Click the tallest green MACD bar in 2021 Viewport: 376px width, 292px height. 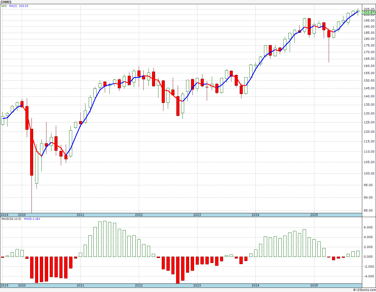[x=105, y=239]
